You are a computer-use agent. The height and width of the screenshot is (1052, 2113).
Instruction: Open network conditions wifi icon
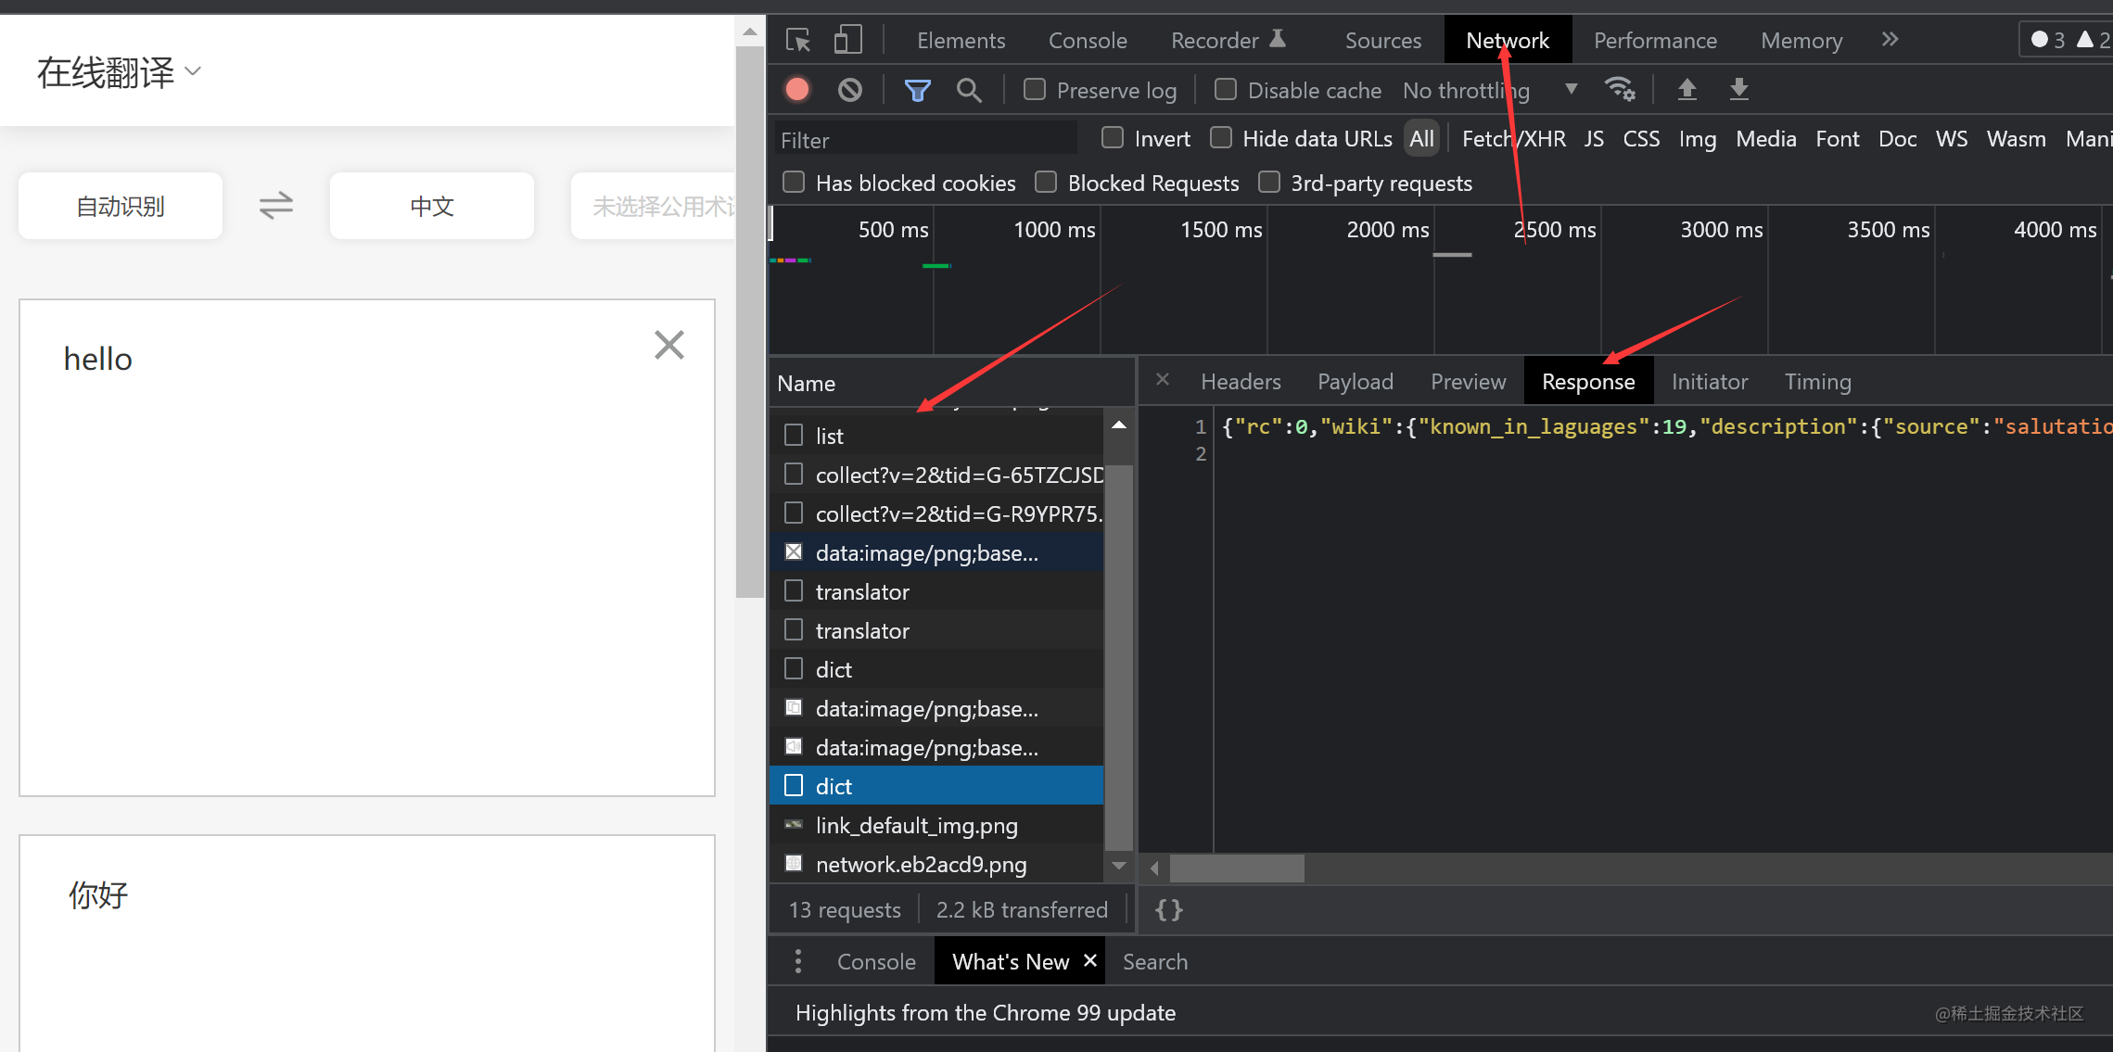(x=1620, y=90)
